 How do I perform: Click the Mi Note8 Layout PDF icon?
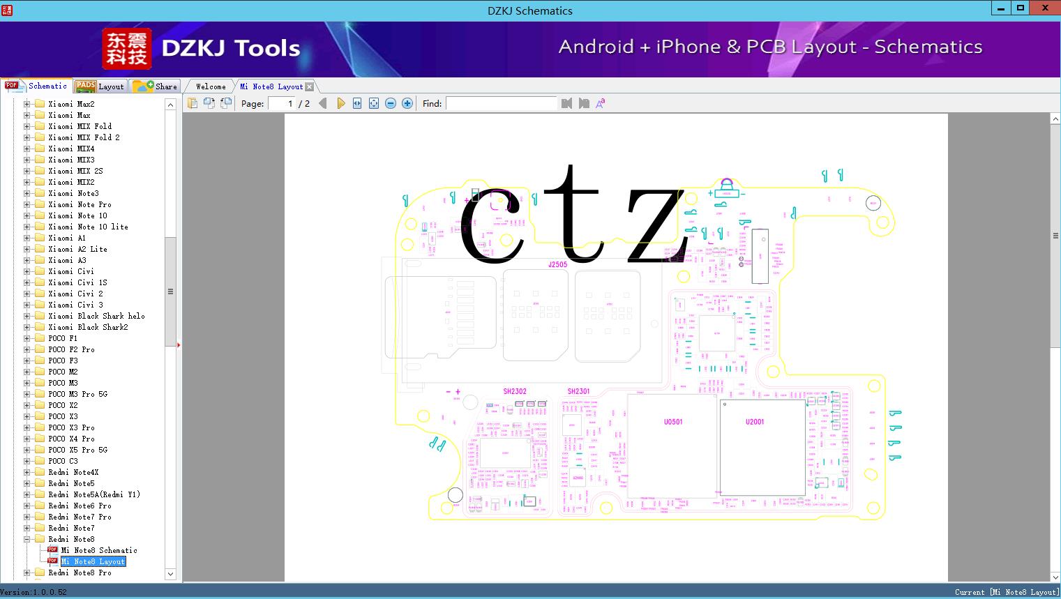pos(52,561)
